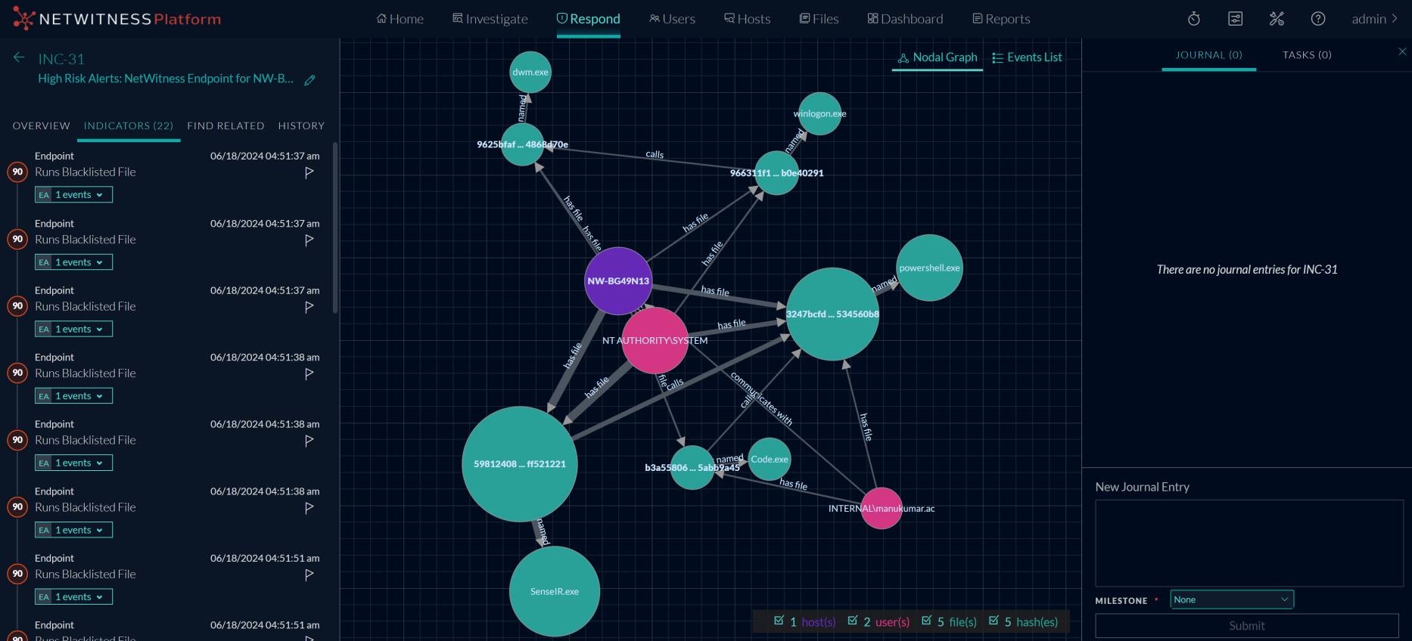Expand '1 events' on the seventh indicator

click(73, 597)
